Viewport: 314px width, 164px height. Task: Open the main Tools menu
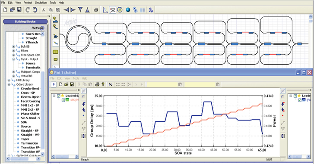coord(53,3)
